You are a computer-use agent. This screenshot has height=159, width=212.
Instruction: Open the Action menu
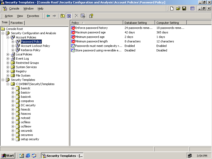tap(9, 16)
